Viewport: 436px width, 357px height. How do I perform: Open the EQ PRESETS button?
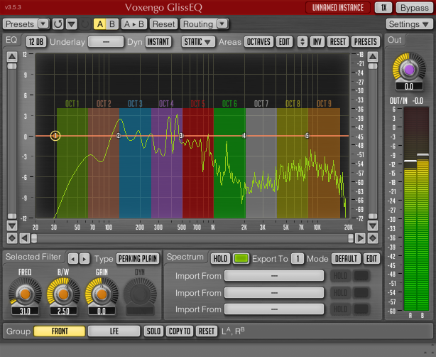(x=366, y=42)
